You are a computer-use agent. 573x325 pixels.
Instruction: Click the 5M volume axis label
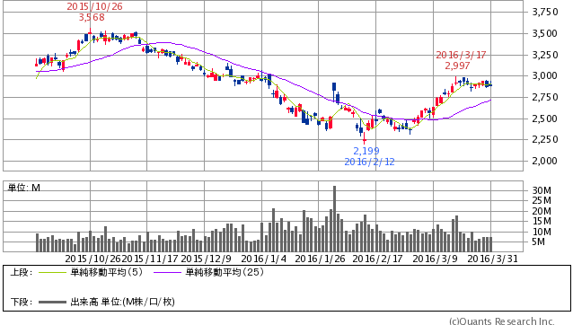point(539,242)
